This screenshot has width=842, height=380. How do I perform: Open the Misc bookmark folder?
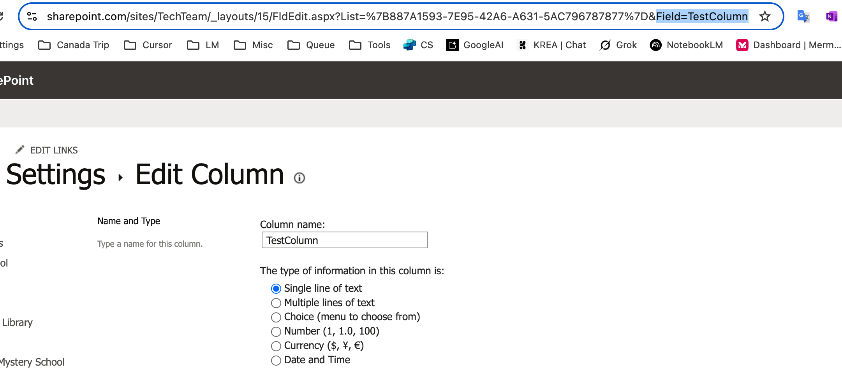[x=253, y=45]
